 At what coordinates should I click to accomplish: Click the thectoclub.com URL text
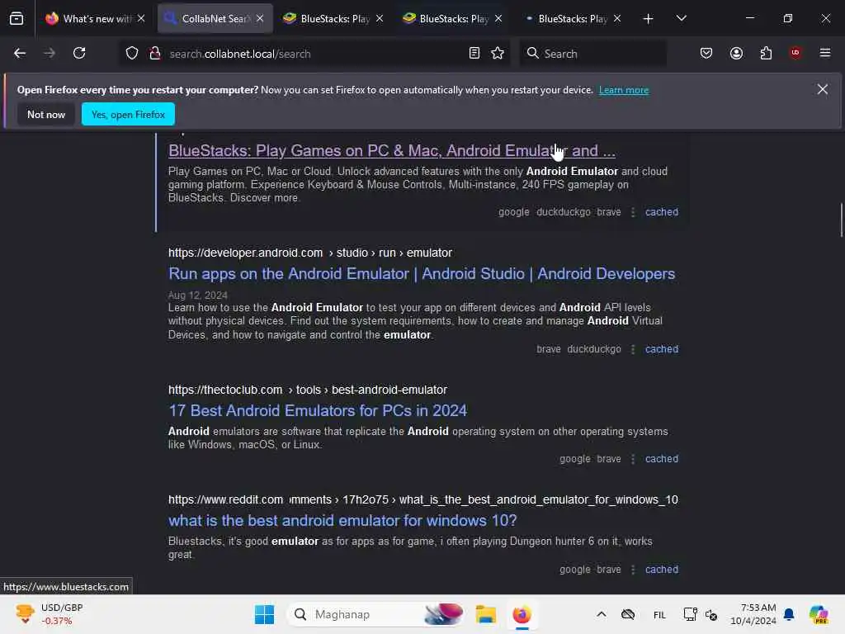pos(307,390)
